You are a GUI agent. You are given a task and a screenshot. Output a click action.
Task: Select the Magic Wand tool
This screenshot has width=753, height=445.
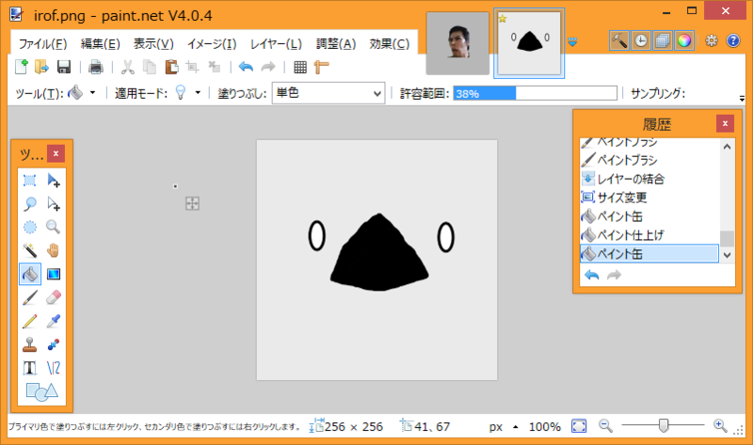coord(30,250)
